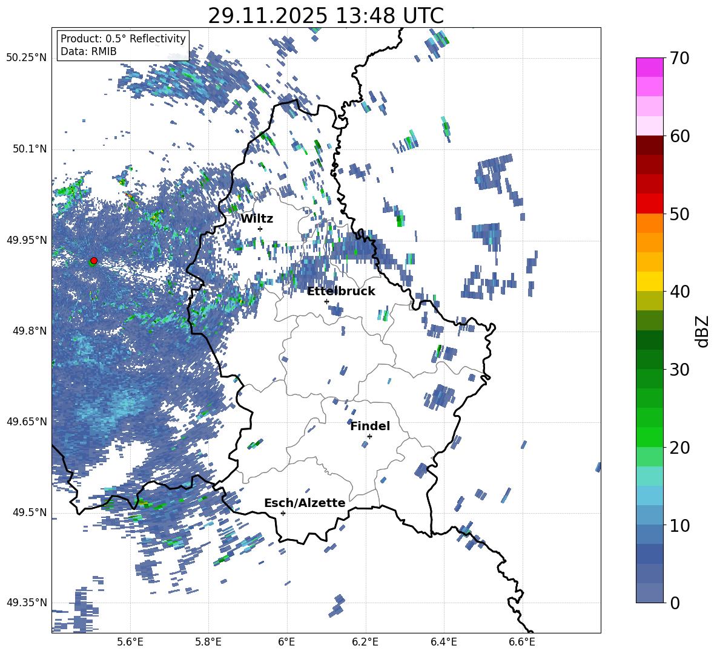The height and width of the screenshot is (654, 717).
Task: Click the Esch/Alzette city label
Action: 305,503
